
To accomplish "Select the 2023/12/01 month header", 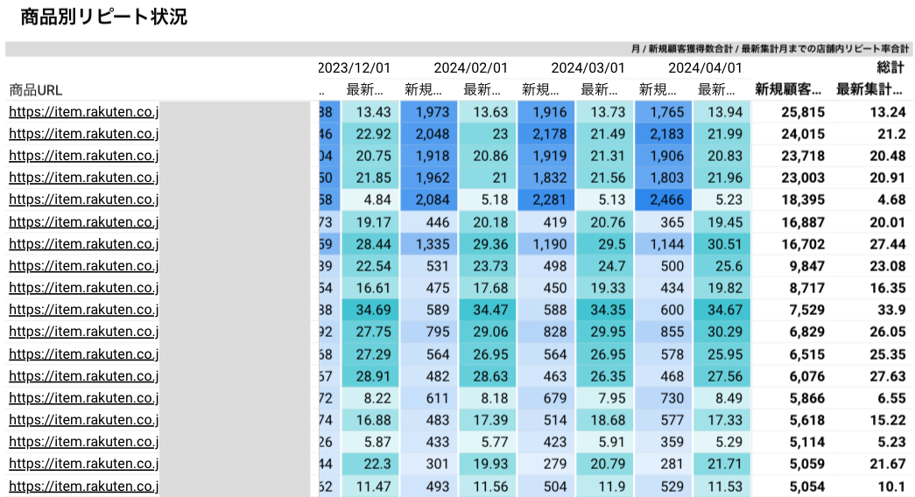I will tap(354, 67).
